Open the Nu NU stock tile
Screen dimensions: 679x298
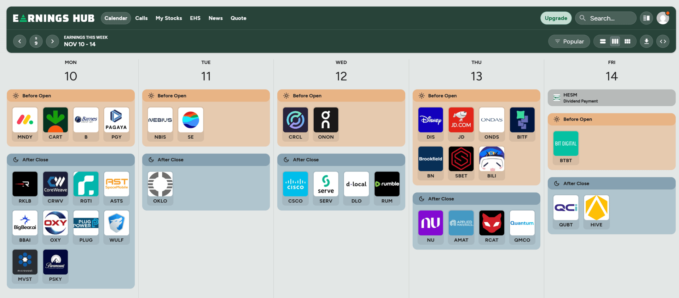[431, 227]
